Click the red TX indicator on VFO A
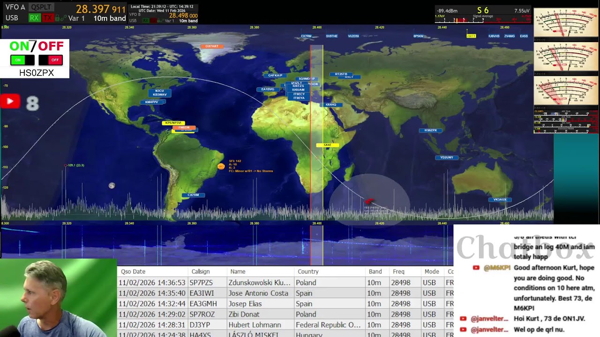 (48, 18)
